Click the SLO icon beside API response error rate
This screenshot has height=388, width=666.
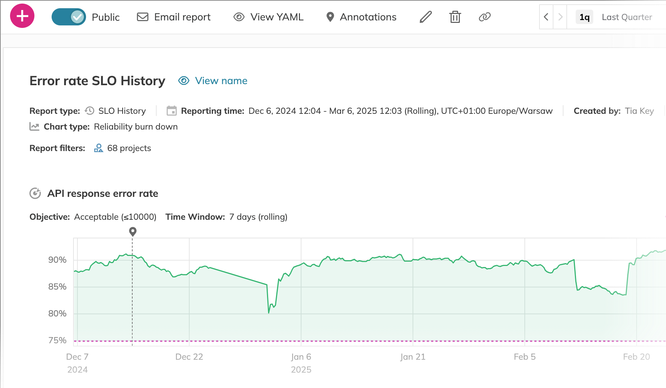pos(35,193)
